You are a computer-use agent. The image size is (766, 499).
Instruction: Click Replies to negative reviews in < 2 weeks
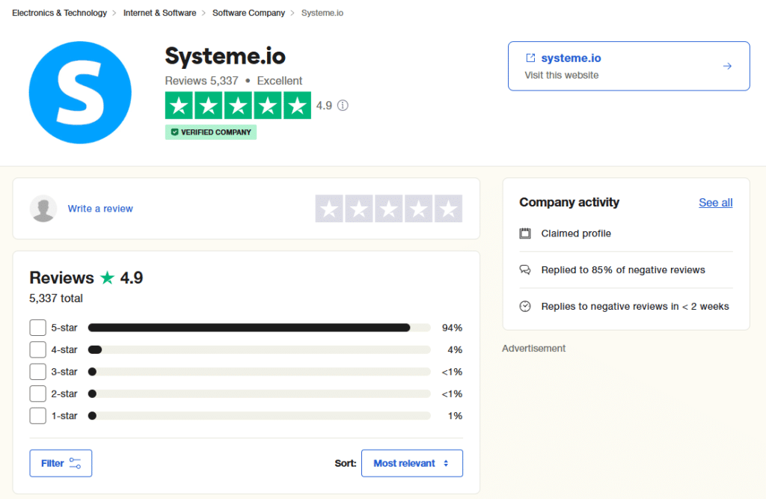635,307
